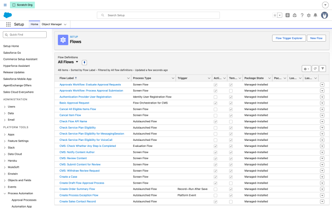332x208 pixels.
Task: Open Approval Processes under Process Automation
Action: (x=24, y=200)
